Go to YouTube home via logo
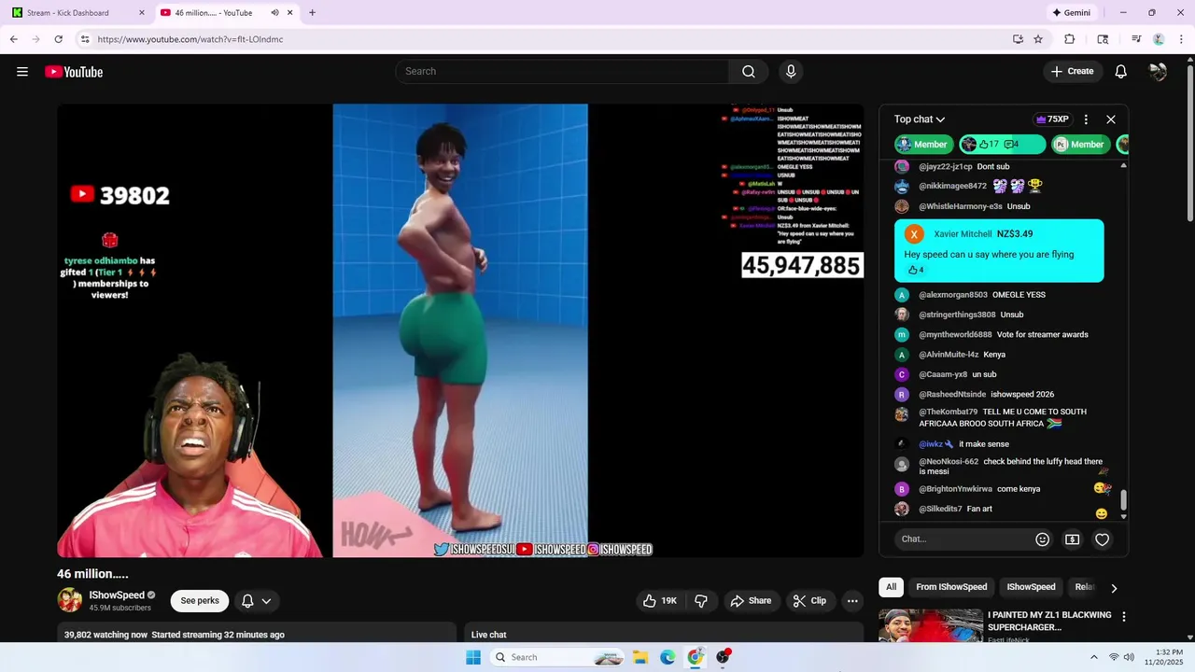Screen dimensions: 1195x672 pos(74,72)
